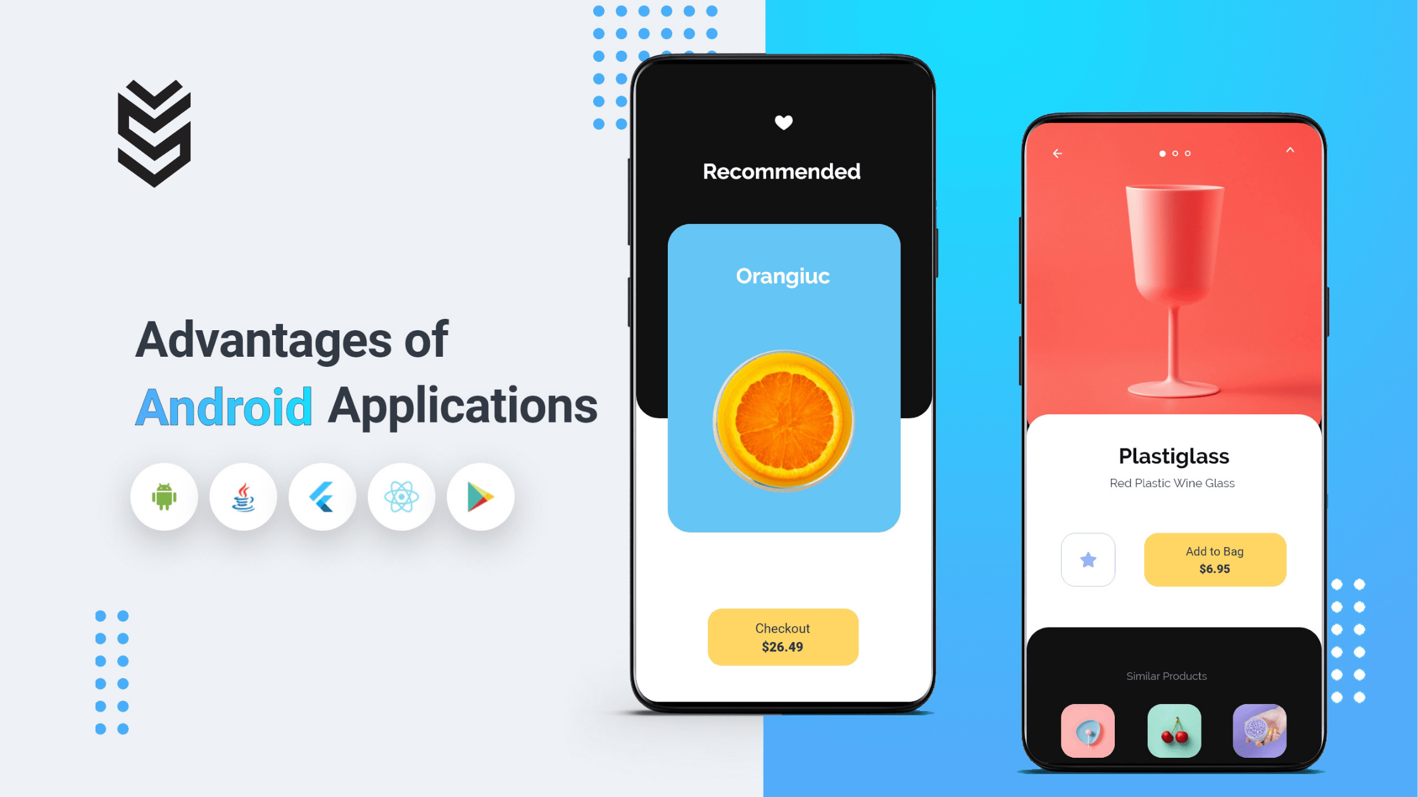Toggle the heart favorite on Recommended screen
This screenshot has height=797, width=1418.
pos(783,121)
